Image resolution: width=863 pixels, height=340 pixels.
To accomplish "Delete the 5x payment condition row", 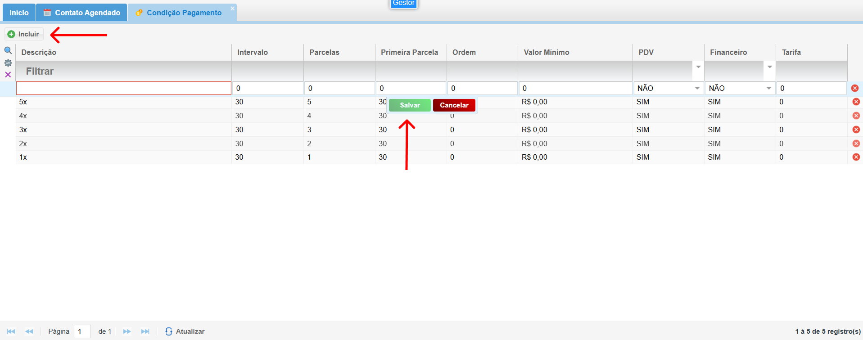I will 856,102.
